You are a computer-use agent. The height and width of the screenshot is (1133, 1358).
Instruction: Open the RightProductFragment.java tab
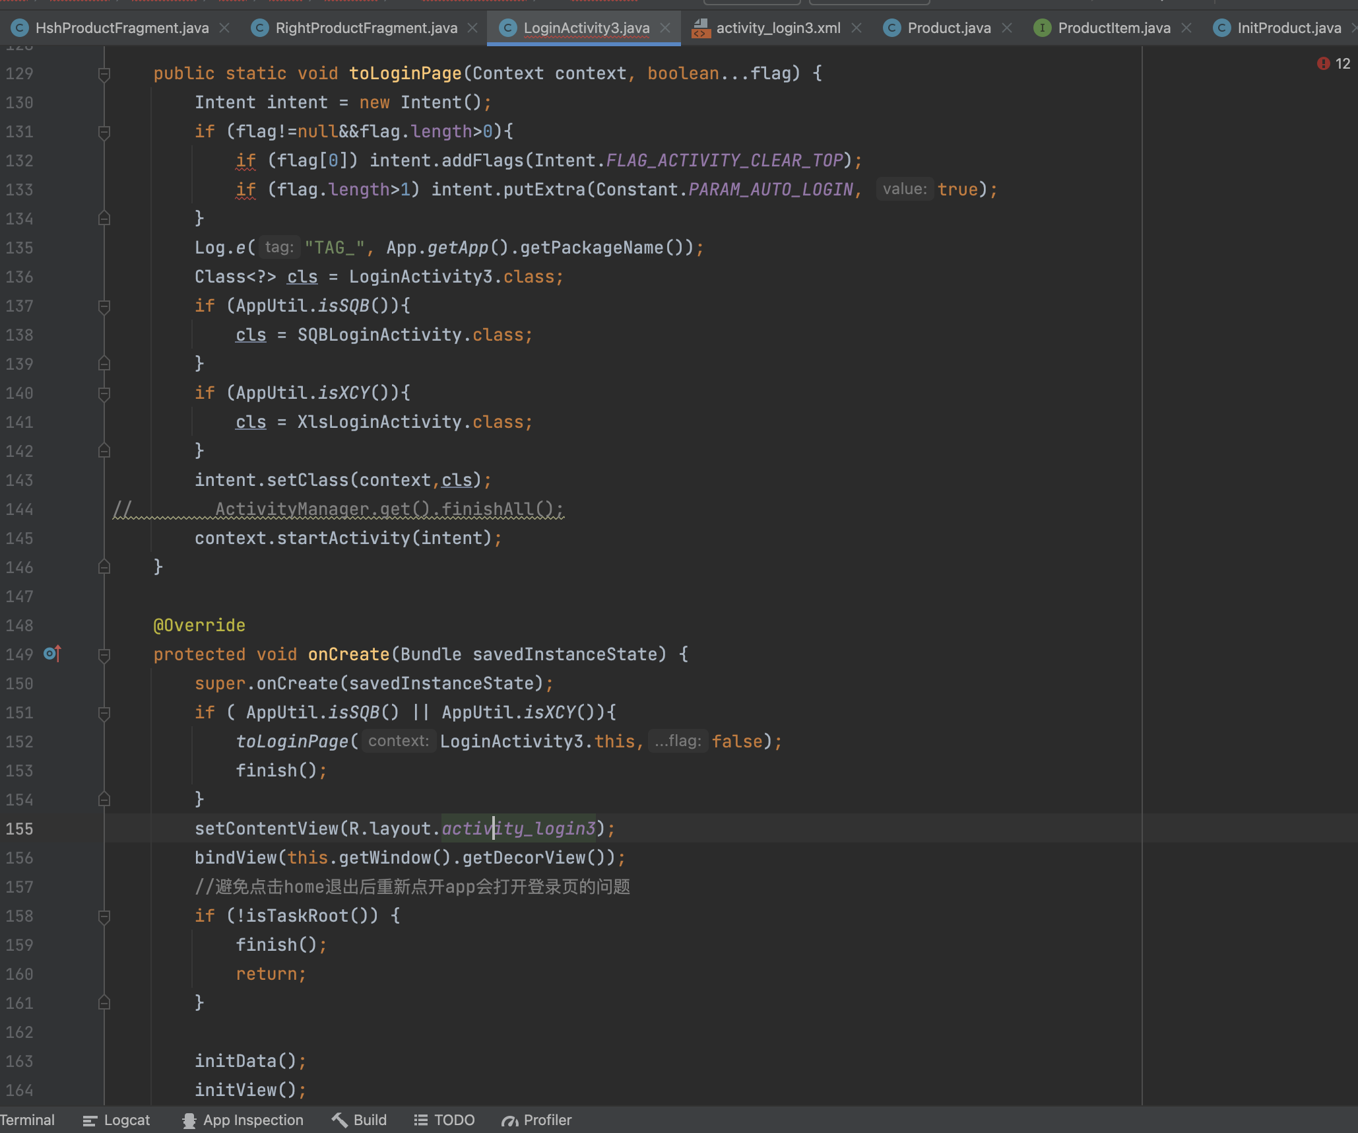pos(366,28)
